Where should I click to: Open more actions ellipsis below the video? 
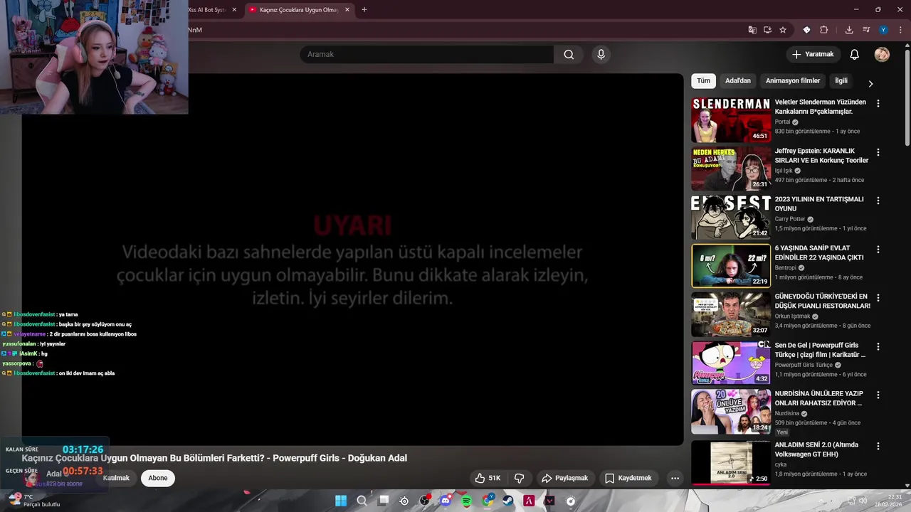(x=675, y=478)
